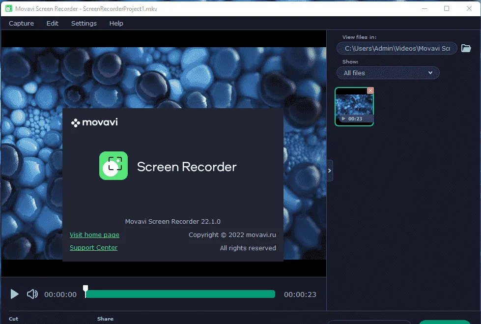Click the movavi brand logo
Image resolution: width=481 pixels, height=324 pixels.
[94, 122]
